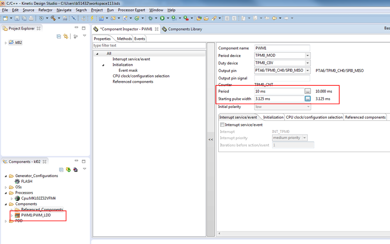Collapse the Generator_Configurations folder
390x244 pixels.
6,176
